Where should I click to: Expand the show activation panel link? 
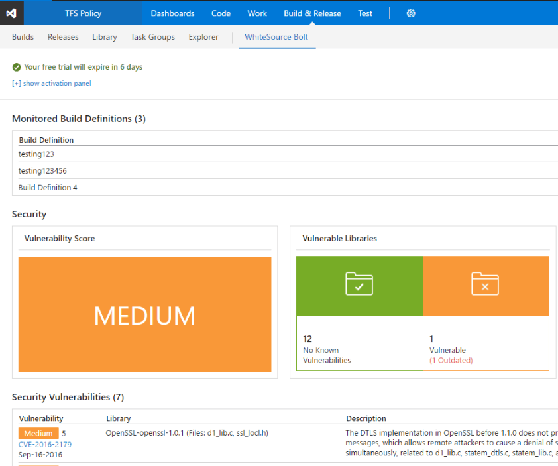(52, 83)
